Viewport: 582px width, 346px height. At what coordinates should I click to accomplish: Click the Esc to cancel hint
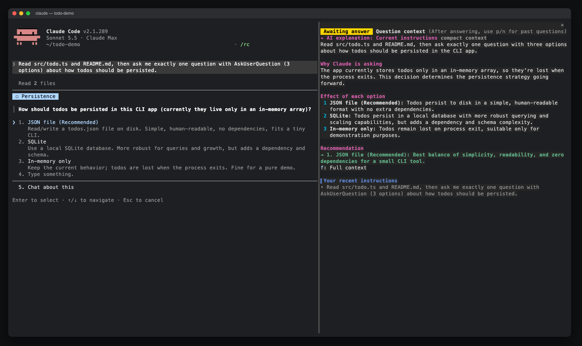coord(143,200)
